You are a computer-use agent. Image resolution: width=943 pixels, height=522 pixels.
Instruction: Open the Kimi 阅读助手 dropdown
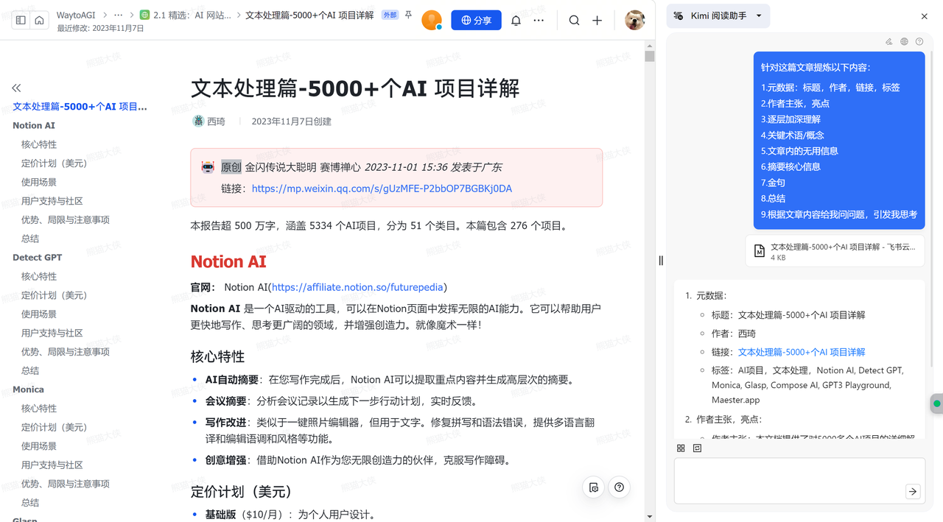point(718,16)
